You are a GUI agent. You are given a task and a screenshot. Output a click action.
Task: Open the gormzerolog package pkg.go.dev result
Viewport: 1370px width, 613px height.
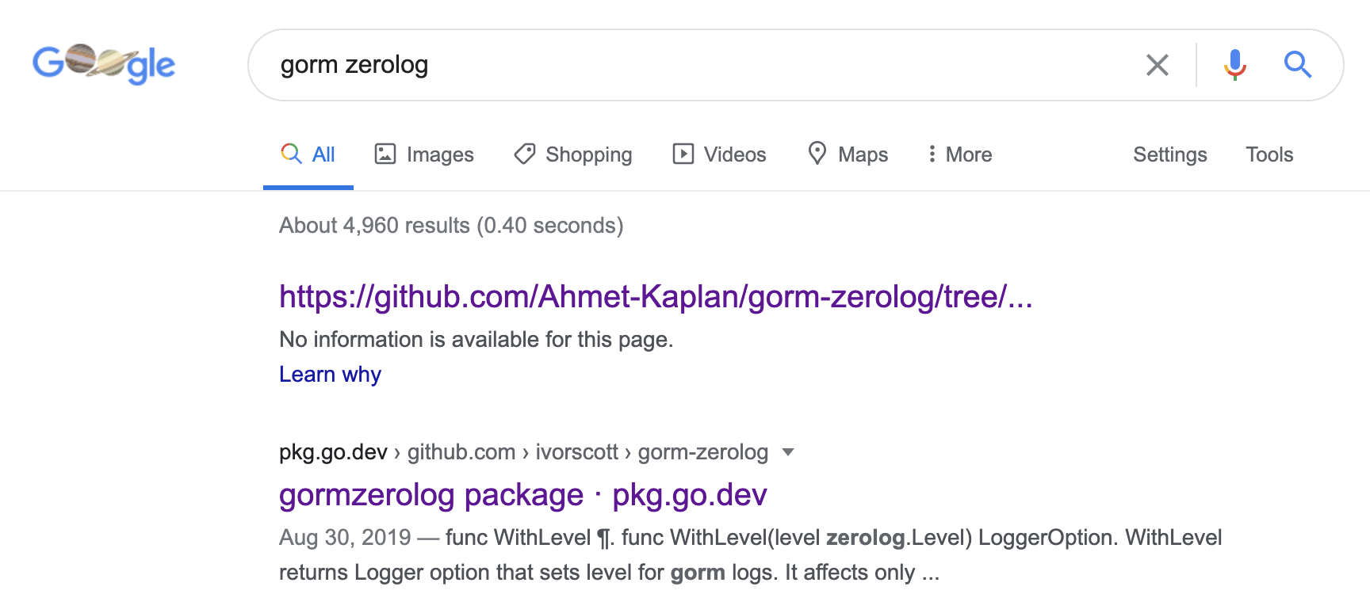[x=523, y=493]
